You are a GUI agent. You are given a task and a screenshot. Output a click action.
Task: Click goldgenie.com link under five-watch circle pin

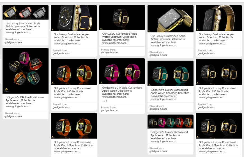[13, 116]
